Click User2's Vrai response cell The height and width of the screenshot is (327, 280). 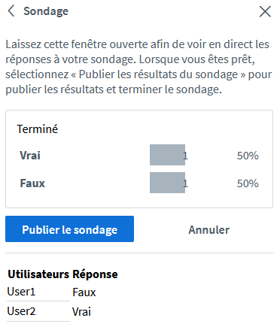(x=81, y=312)
